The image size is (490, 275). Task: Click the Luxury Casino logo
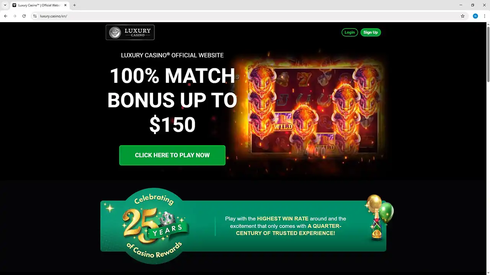[130, 32]
